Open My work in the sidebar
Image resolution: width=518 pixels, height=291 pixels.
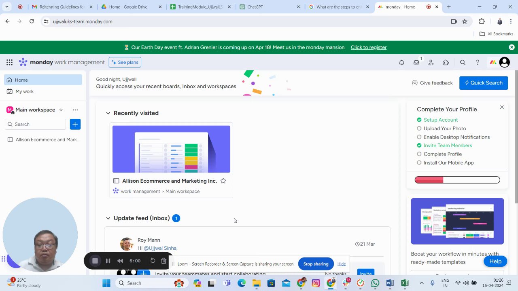[43, 91]
